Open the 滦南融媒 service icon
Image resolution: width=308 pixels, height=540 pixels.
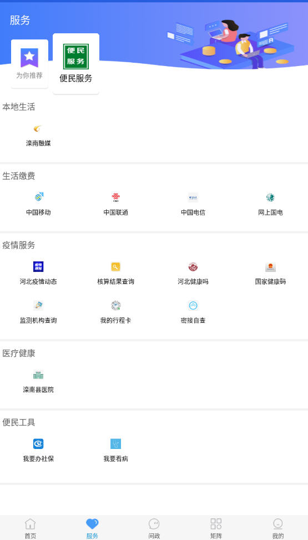pos(38,129)
